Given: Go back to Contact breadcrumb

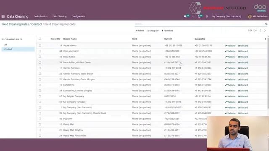Looking at the screenshot, I should [x=37, y=24].
